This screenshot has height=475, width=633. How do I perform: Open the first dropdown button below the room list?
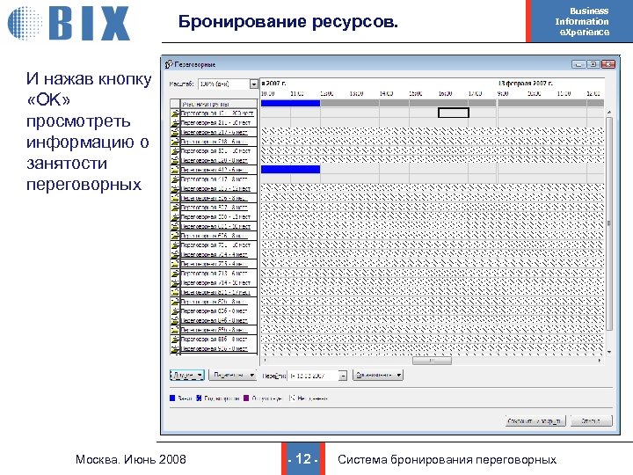click(187, 376)
